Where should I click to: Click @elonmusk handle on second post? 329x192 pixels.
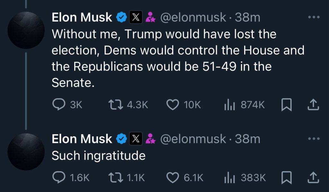(x=193, y=139)
